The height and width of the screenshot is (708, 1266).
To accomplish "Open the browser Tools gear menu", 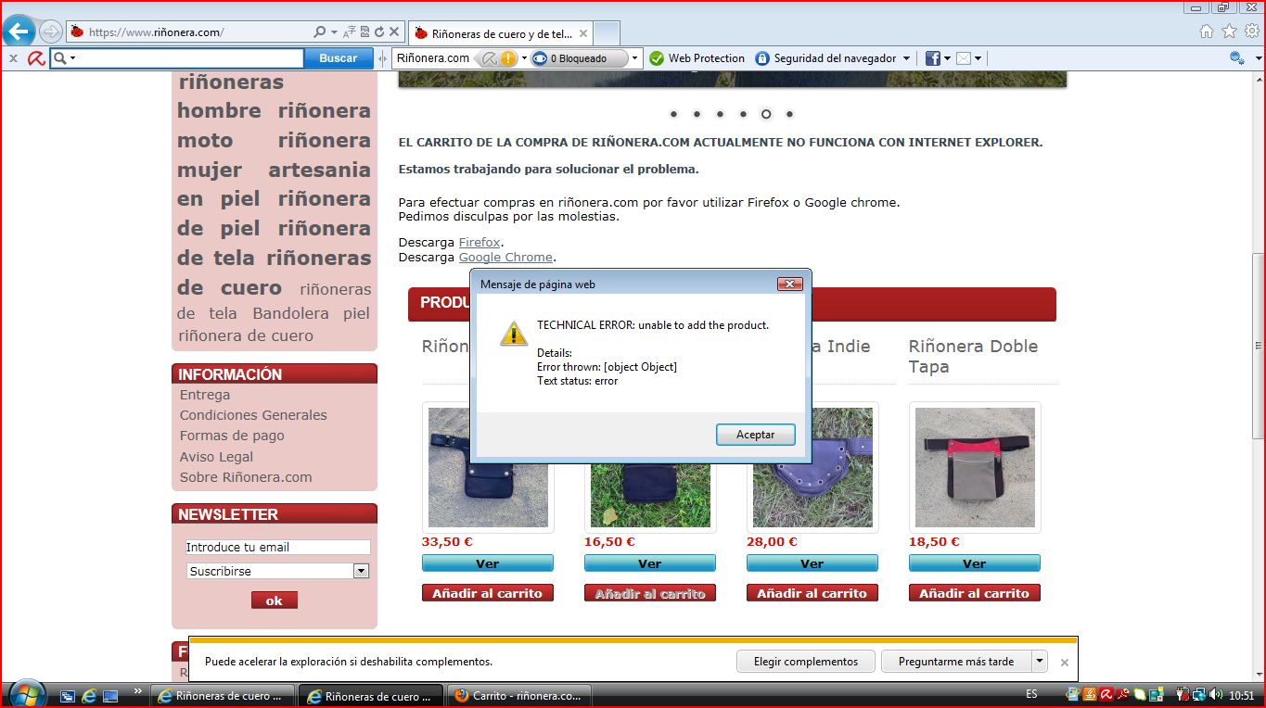I will (x=1251, y=32).
